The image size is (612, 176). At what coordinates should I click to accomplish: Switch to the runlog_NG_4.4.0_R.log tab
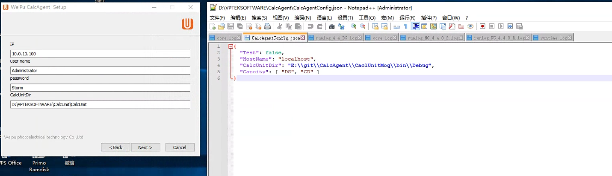499,38
